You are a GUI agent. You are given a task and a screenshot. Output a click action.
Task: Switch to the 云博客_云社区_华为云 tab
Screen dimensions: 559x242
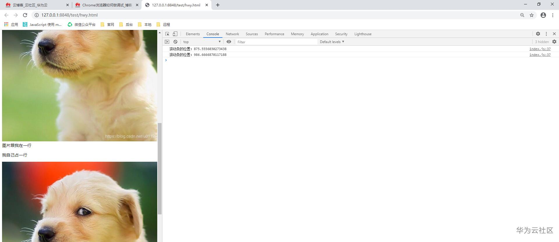coord(36,5)
